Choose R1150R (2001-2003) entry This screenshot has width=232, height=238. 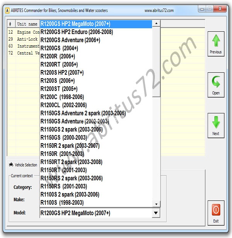pos(96,154)
